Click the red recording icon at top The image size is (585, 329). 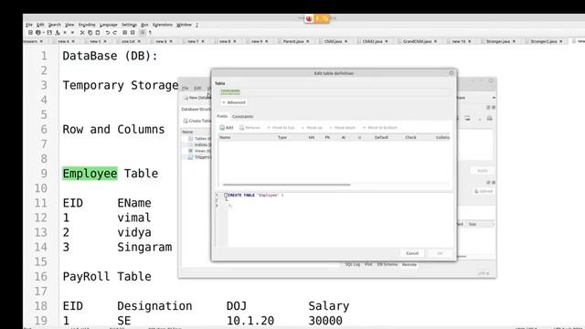(x=309, y=18)
